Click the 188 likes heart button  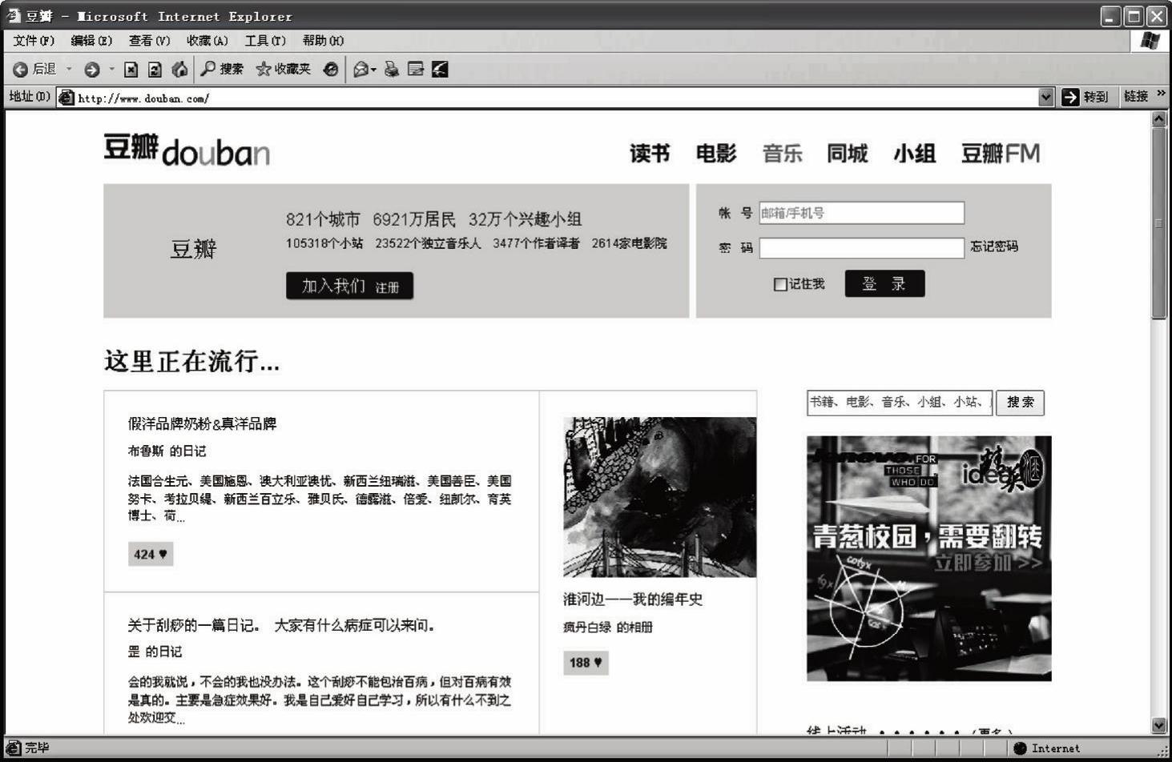(586, 663)
